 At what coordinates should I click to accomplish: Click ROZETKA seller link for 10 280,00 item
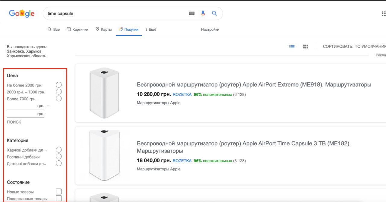tap(182, 94)
